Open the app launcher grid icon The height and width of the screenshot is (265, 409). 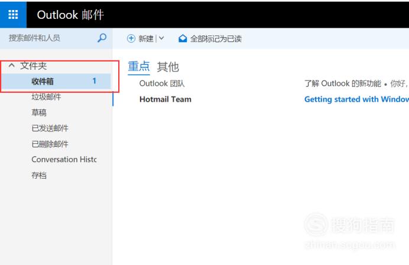point(13,15)
